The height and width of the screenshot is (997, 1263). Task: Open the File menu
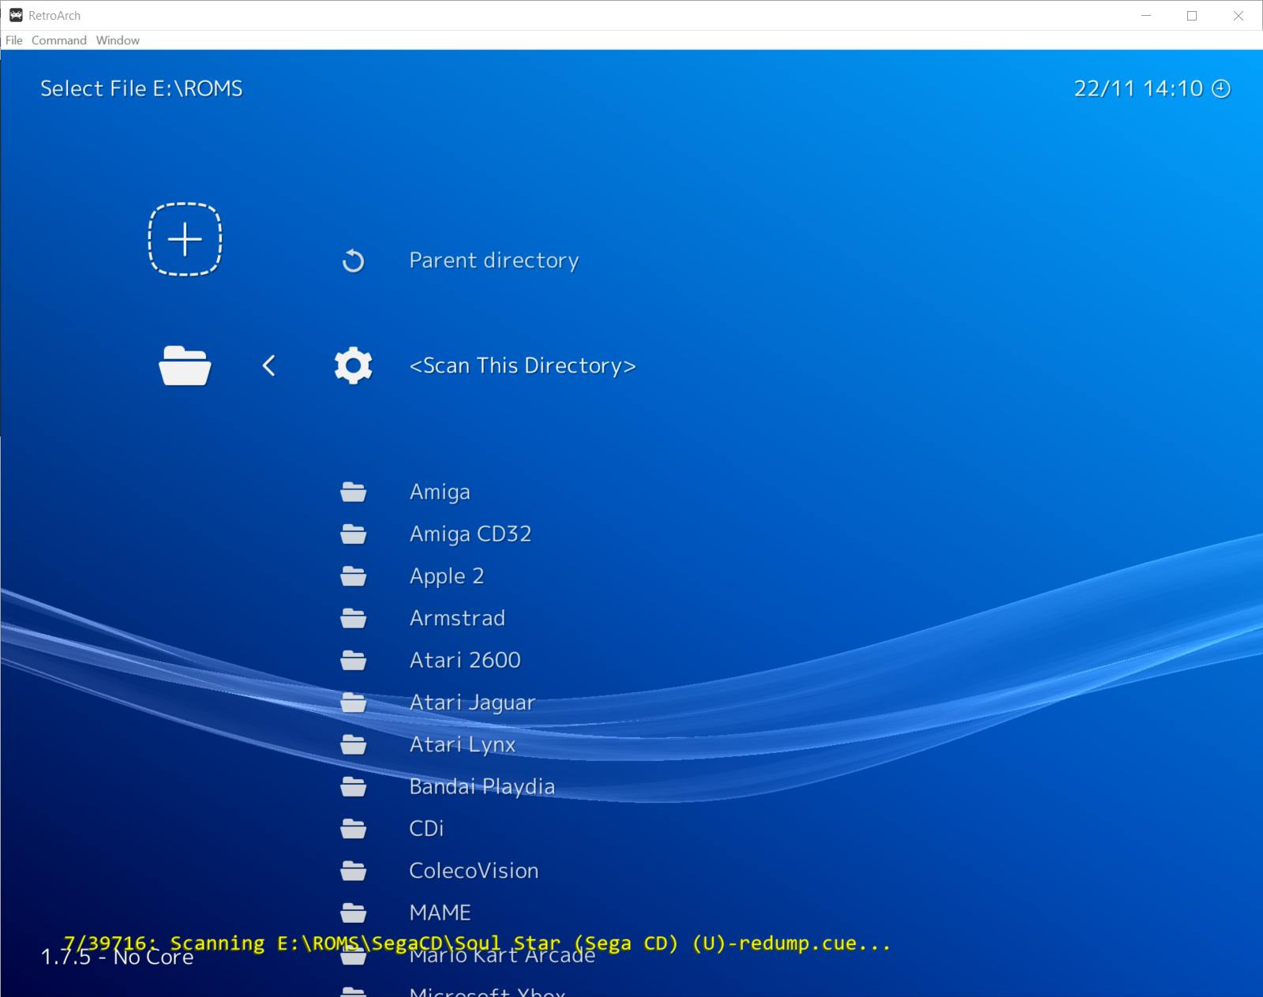coord(14,40)
